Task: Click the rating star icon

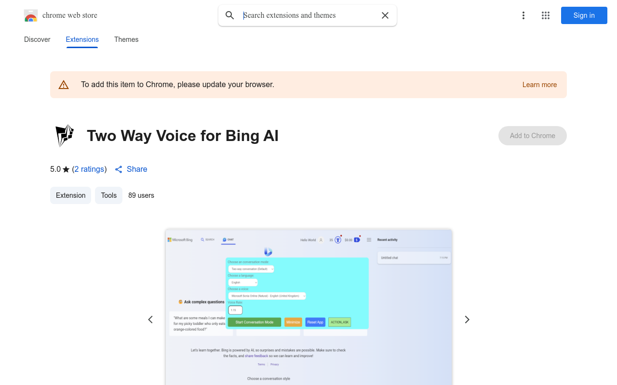Action: pyautogui.click(x=66, y=169)
